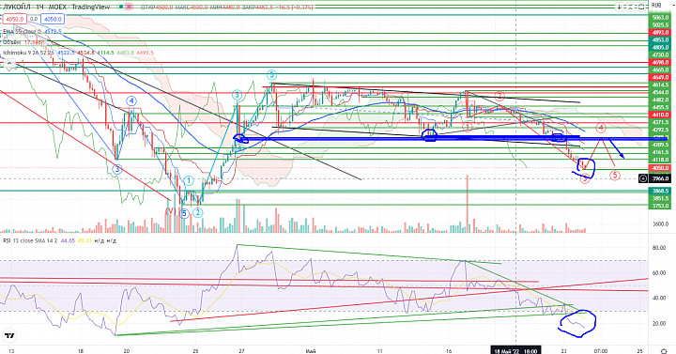Click the 4292.5 price level label
676x354 pixels.
pyautogui.click(x=660, y=130)
